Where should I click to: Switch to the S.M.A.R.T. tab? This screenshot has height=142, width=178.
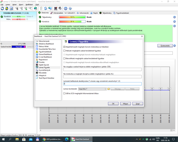70,13
